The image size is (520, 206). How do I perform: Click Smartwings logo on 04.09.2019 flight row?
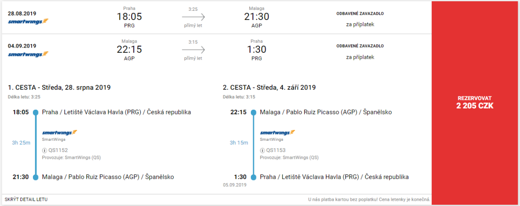click(28, 54)
